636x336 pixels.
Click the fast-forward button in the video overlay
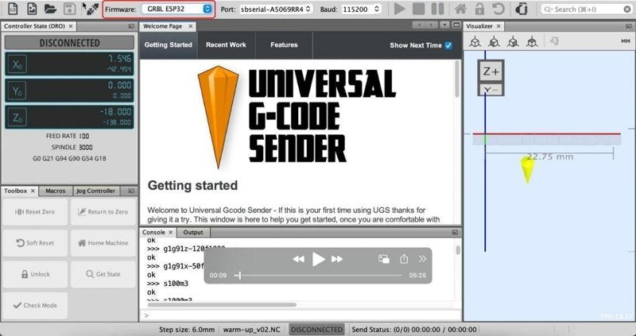pyautogui.click(x=337, y=259)
